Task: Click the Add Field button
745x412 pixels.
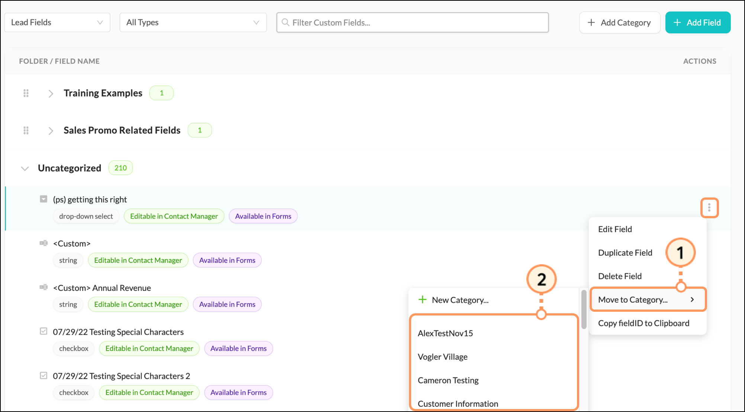Action: (x=698, y=23)
